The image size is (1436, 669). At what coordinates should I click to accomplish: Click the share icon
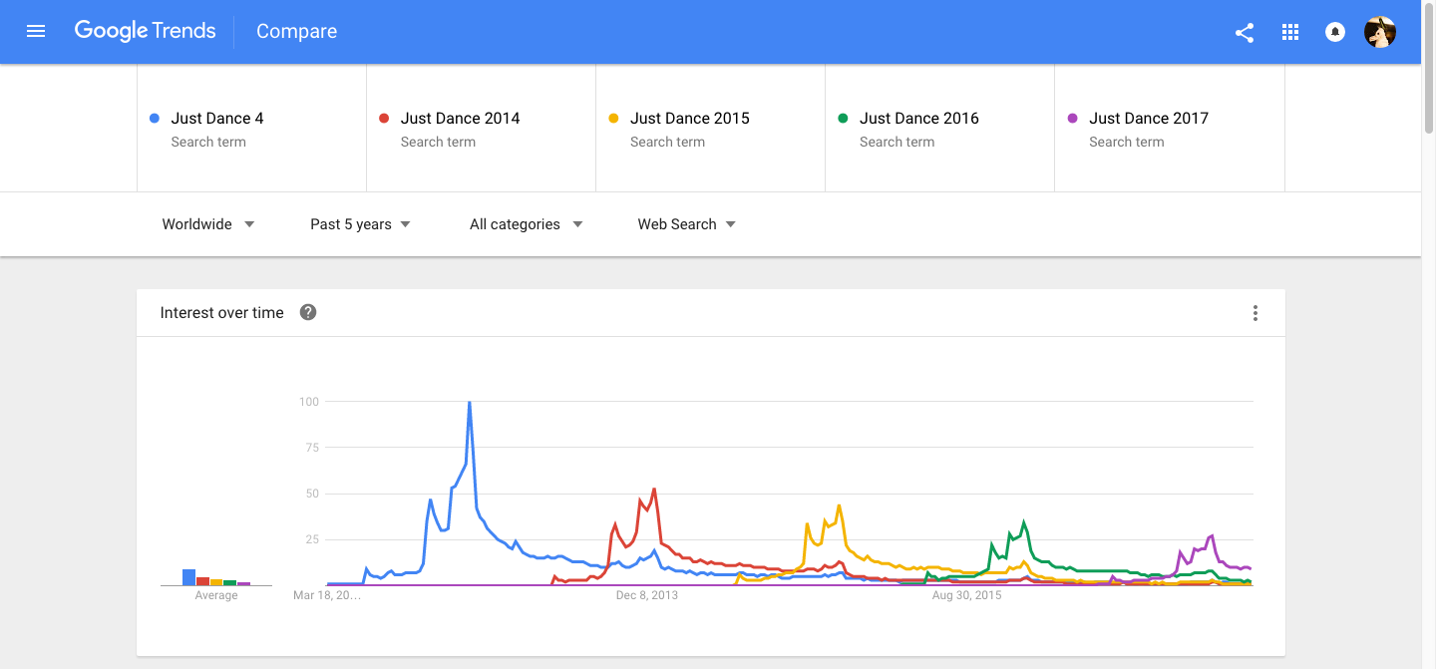(x=1245, y=32)
